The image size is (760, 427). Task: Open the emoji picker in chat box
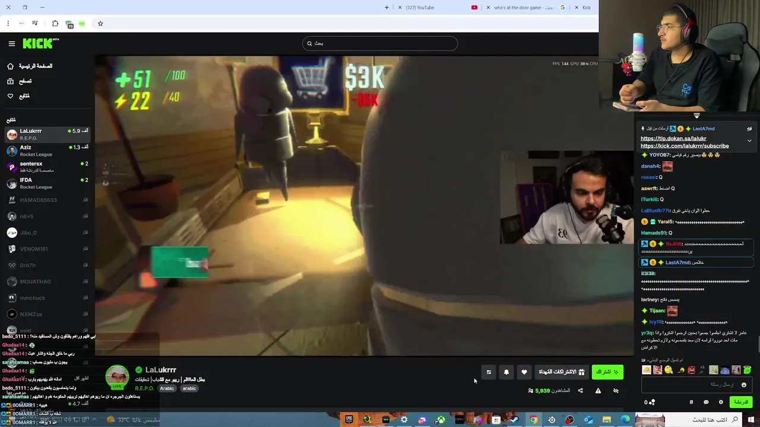(x=744, y=385)
